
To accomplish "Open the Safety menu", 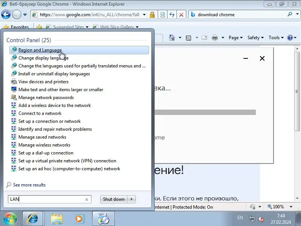I will 255,37.
